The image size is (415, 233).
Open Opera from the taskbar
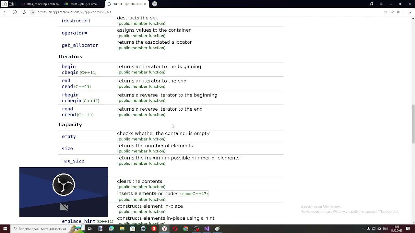[x=175, y=229]
